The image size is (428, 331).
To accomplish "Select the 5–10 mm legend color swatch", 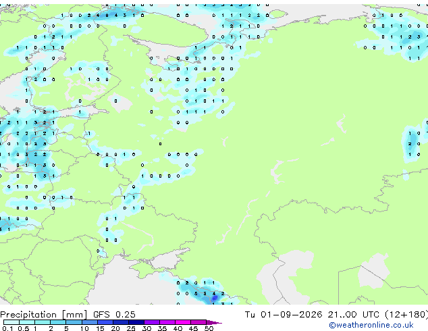I will pos(74,322).
